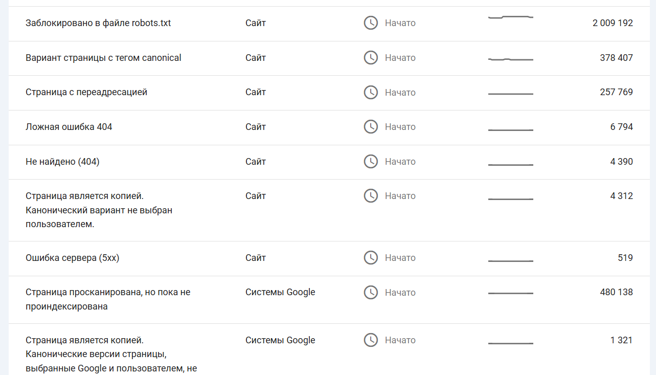Click trend sparkline for robots.txt row
The width and height of the screenshot is (656, 375).
(x=511, y=18)
